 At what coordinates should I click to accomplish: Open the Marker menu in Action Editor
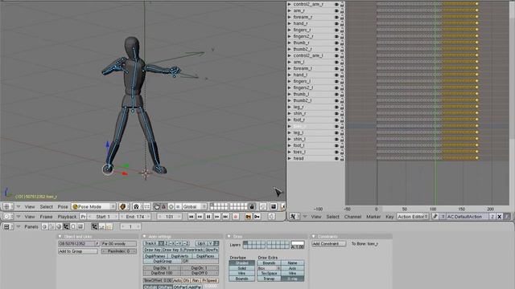373,217
